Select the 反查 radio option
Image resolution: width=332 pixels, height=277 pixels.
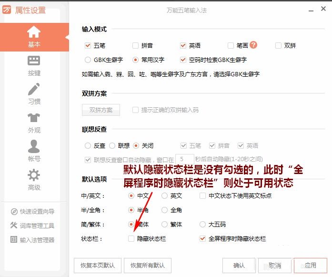[x=88, y=145]
